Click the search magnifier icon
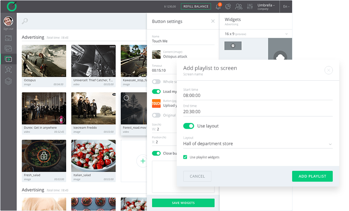The height and width of the screenshot is (211, 349). [25, 21]
